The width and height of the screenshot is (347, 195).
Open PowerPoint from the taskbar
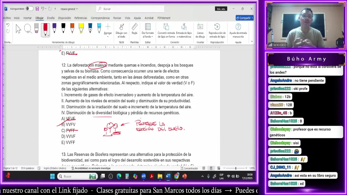185,176
